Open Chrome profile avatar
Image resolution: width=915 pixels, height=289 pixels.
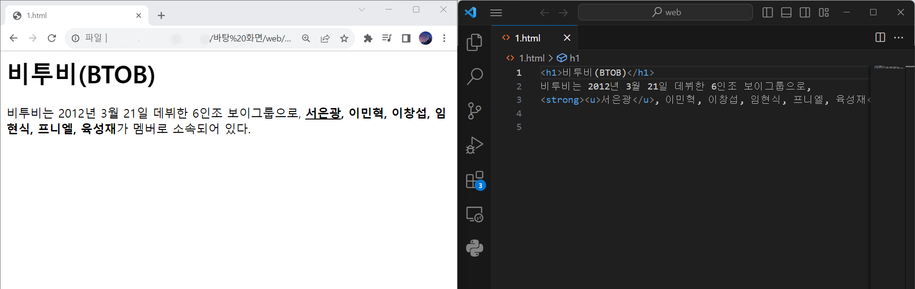[x=426, y=38]
